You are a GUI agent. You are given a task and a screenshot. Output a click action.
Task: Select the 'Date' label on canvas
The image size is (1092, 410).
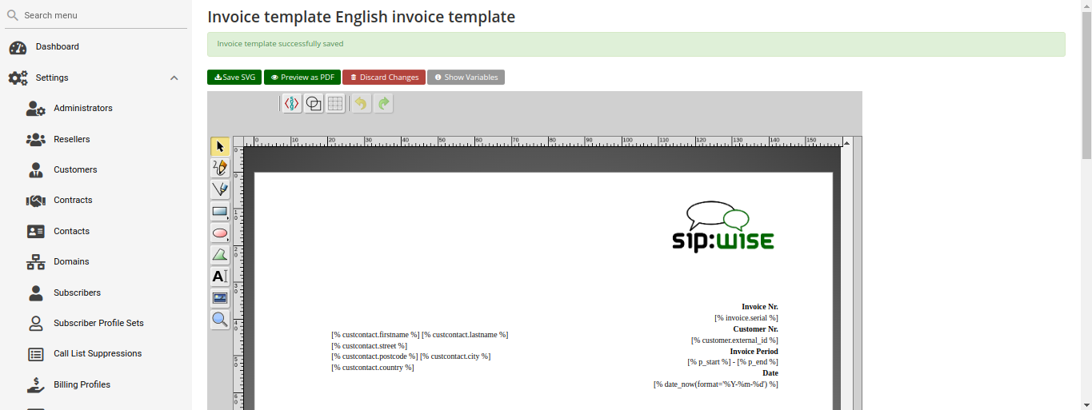770,373
